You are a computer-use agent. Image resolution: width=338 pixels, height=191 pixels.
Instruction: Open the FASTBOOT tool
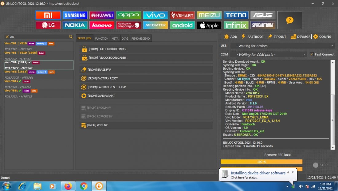252,37
